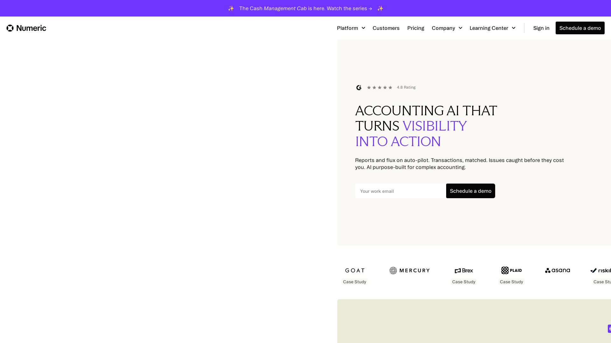The image size is (611, 343).
Task: Expand the Company dropdown menu
Action: coord(447,28)
